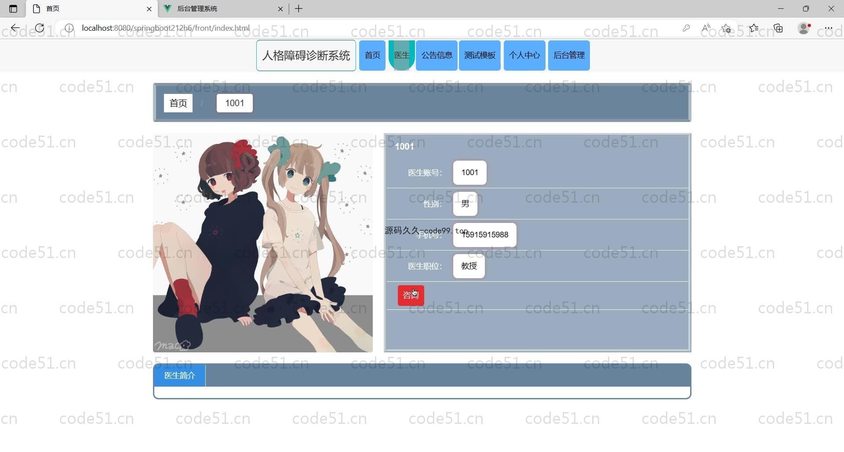Click the 医生职位 label
Screen dimensions: 844x452
(425, 266)
